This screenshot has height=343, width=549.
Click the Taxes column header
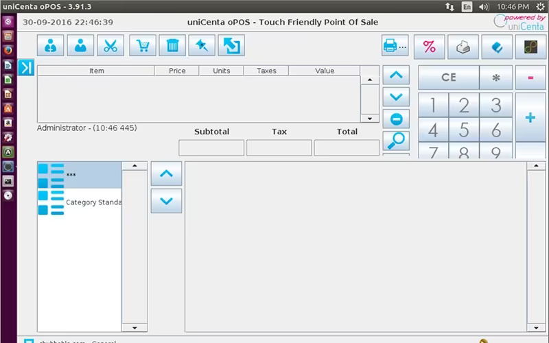coord(266,71)
